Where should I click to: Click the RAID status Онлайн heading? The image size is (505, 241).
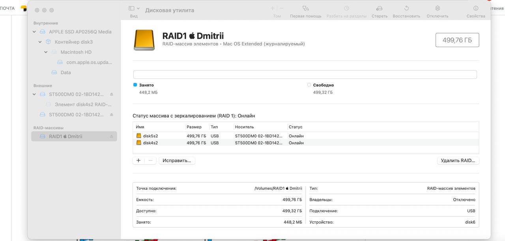(x=194, y=116)
